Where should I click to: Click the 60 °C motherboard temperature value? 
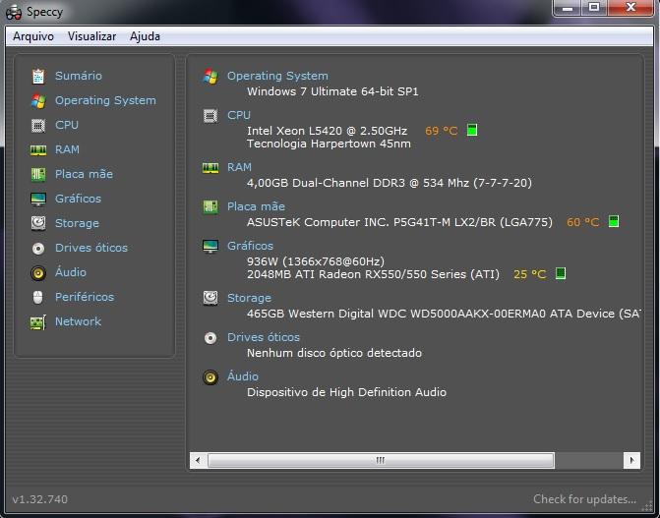pos(583,222)
